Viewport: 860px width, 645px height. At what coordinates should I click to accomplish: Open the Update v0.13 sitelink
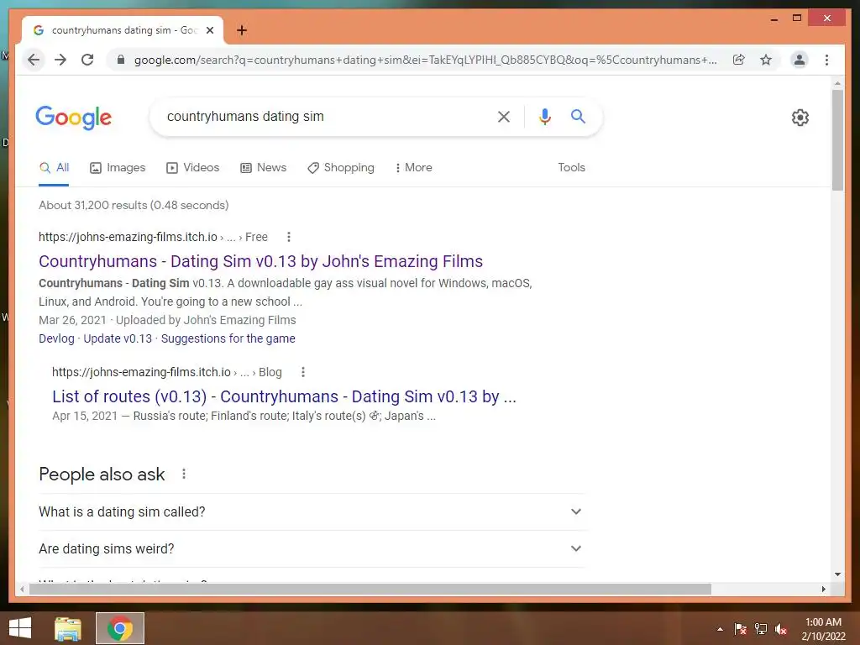pos(118,339)
